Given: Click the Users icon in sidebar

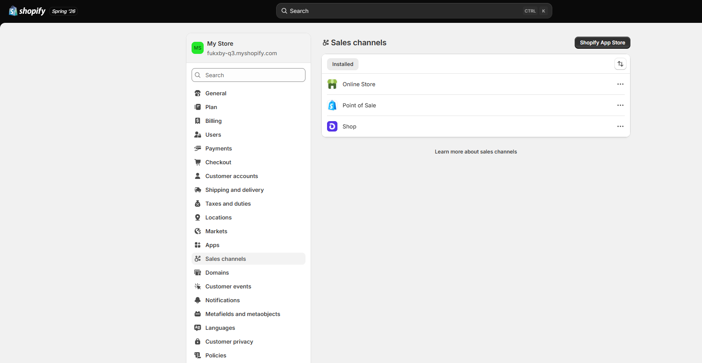Looking at the screenshot, I should (198, 135).
